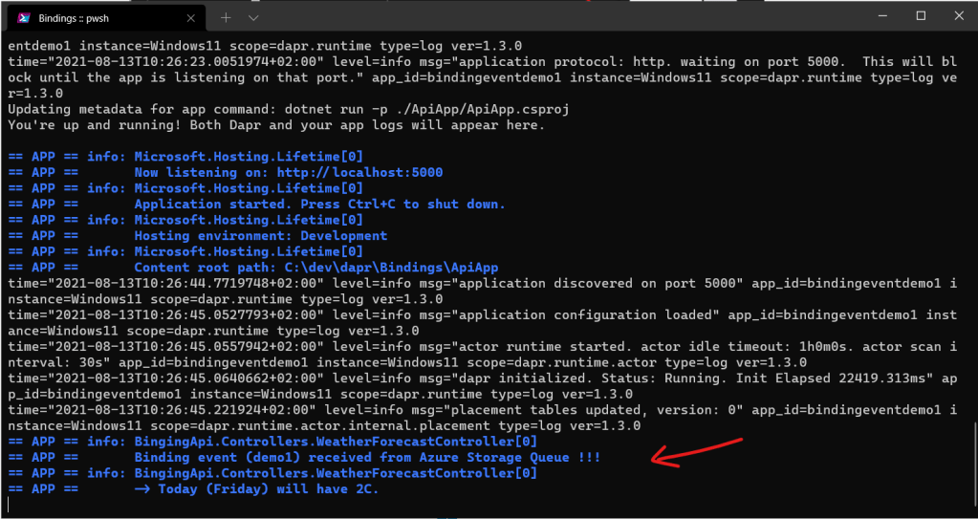Minimize the terminal window

point(877,16)
